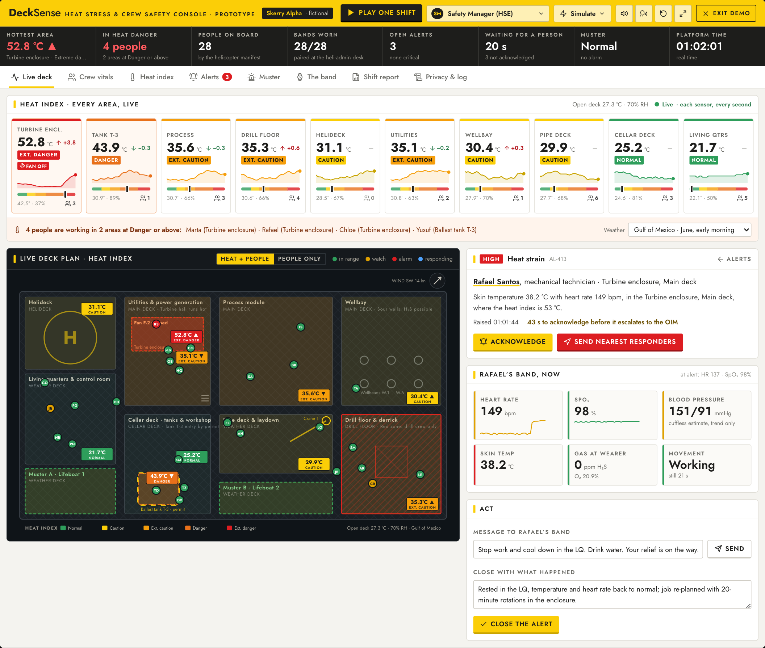Click the wind direction compass arrow
This screenshot has width=765, height=648.
[438, 281]
